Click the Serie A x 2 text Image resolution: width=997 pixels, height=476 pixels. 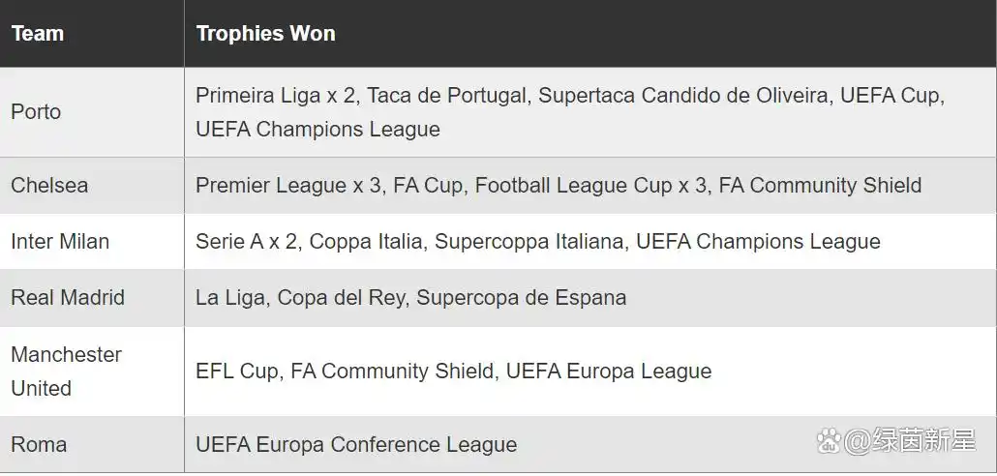coord(246,242)
